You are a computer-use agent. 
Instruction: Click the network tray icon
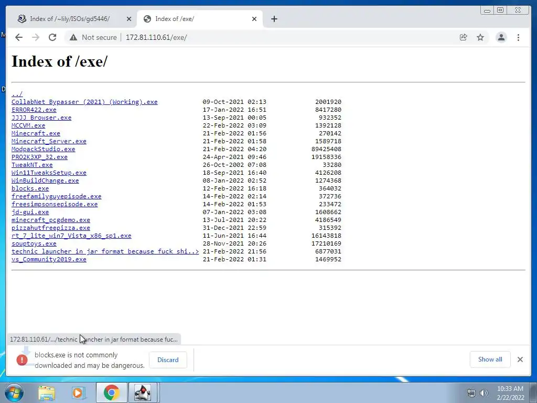[x=471, y=393]
